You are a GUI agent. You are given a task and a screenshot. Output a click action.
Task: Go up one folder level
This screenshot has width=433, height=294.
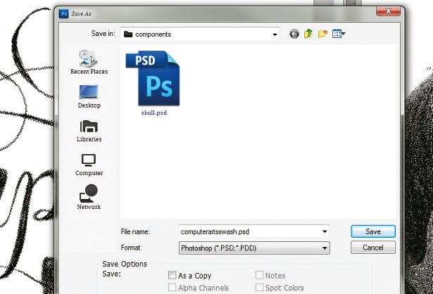308,34
